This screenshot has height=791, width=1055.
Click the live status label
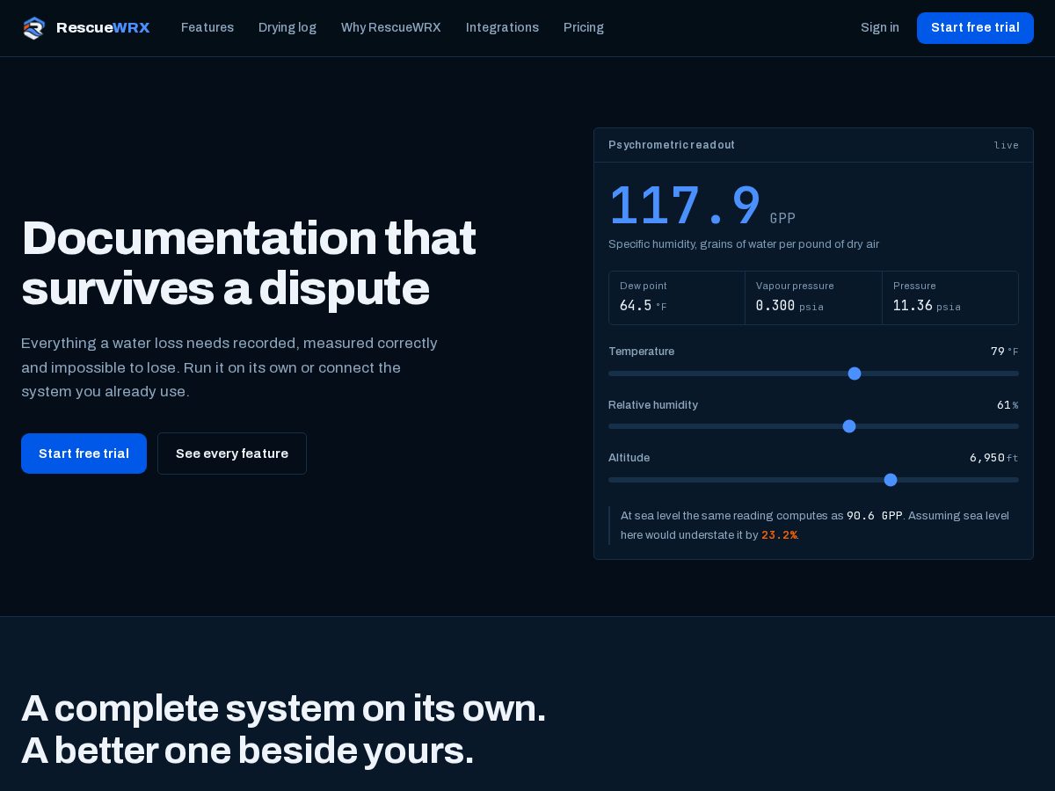[x=1007, y=145]
